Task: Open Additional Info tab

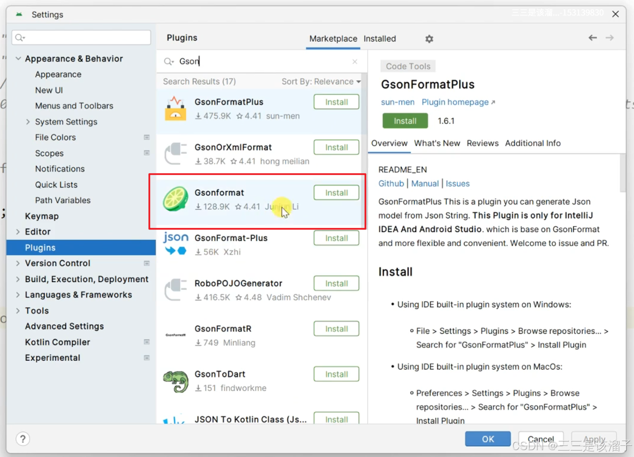Action: coord(533,143)
